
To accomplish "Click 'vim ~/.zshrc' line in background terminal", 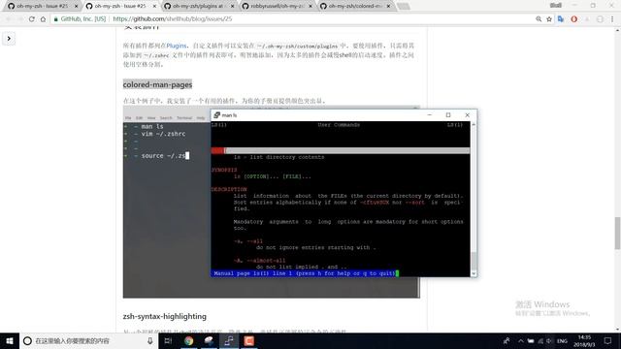I will 163,134.
